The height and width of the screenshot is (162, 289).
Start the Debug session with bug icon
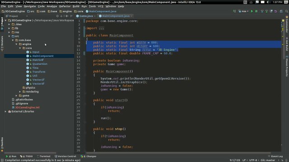[x=256, y=11]
